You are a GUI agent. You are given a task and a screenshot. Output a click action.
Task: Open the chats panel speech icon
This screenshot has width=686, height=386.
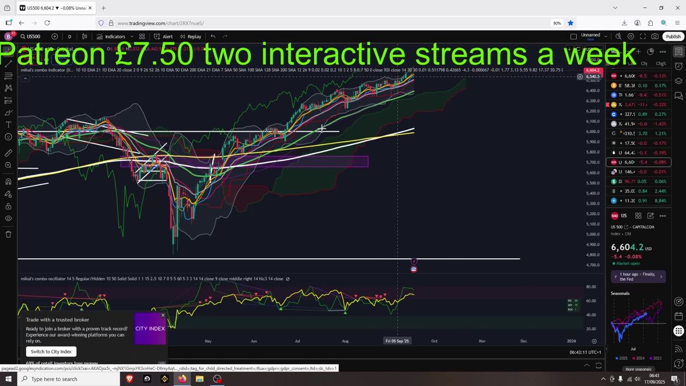(678, 96)
